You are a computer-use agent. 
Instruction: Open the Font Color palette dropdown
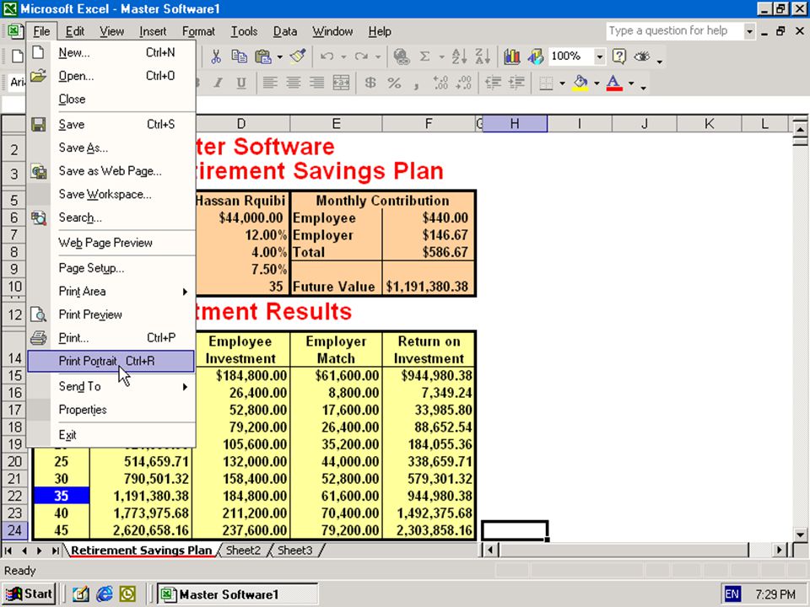click(631, 83)
